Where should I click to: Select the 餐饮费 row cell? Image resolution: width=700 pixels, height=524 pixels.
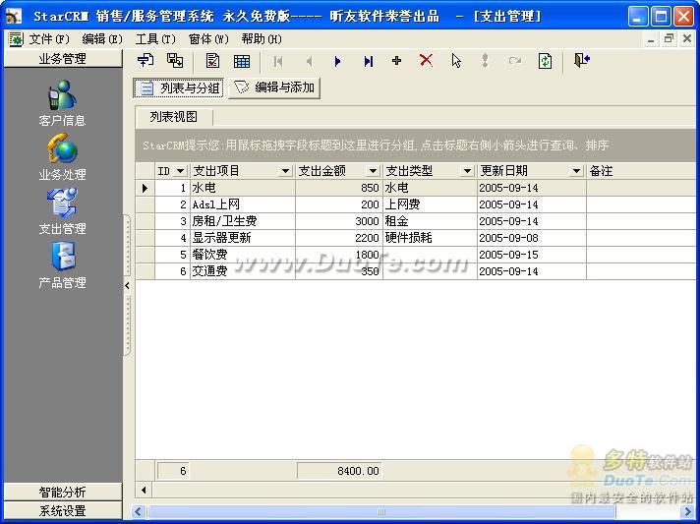tap(243, 255)
